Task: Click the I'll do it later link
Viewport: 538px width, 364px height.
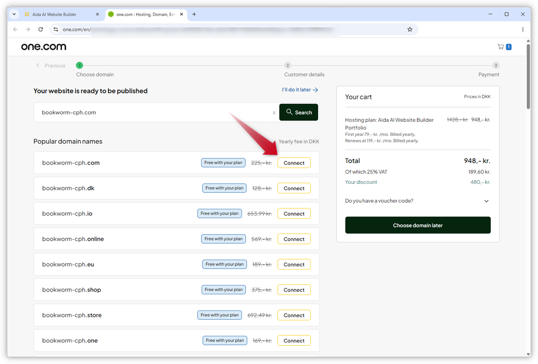Action: coord(300,90)
